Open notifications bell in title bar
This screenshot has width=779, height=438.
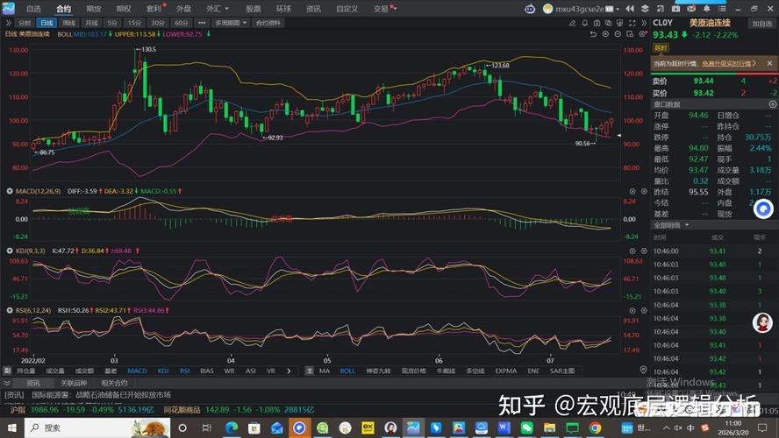[706, 9]
